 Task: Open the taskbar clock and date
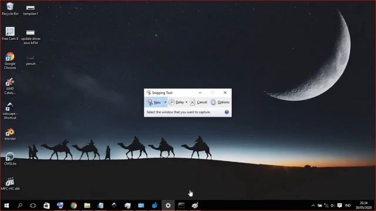pyautogui.click(x=364, y=206)
